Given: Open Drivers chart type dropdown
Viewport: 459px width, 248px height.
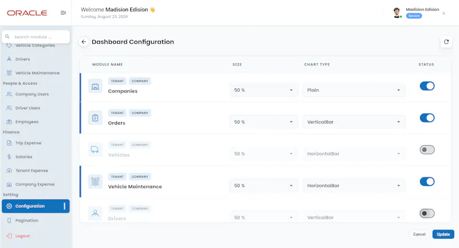Looking at the screenshot, I should [x=354, y=217].
